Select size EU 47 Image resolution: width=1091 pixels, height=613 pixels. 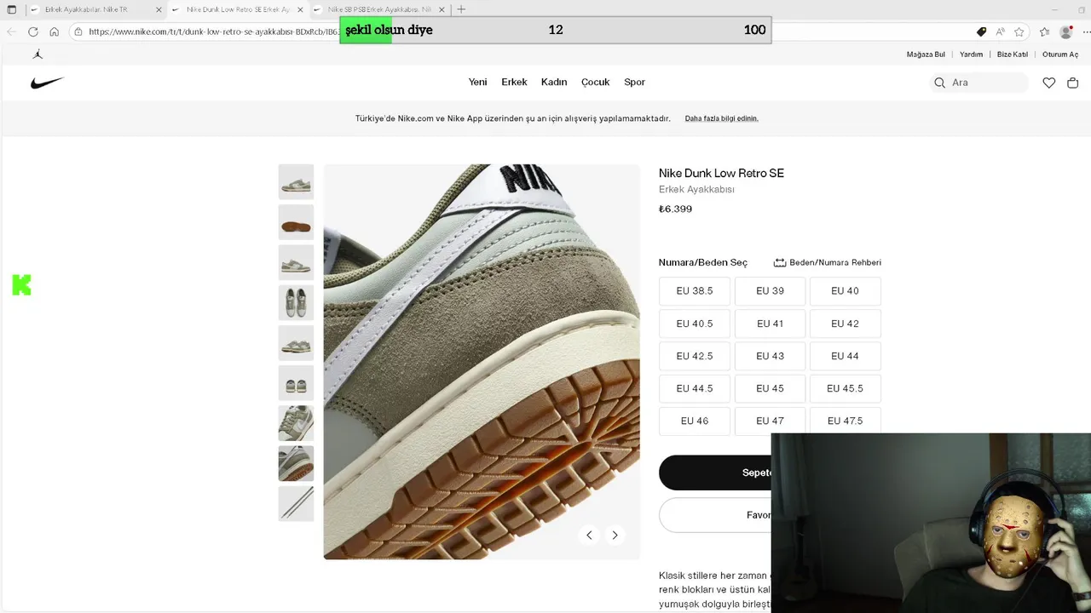click(x=770, y=421)
